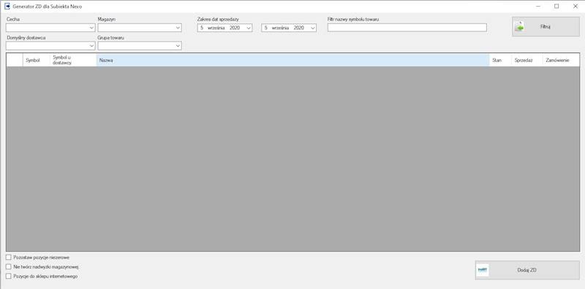Enable Pozostaw pozycje niezerowe checkbox
The image size is (585, 289).
point(9,258)
